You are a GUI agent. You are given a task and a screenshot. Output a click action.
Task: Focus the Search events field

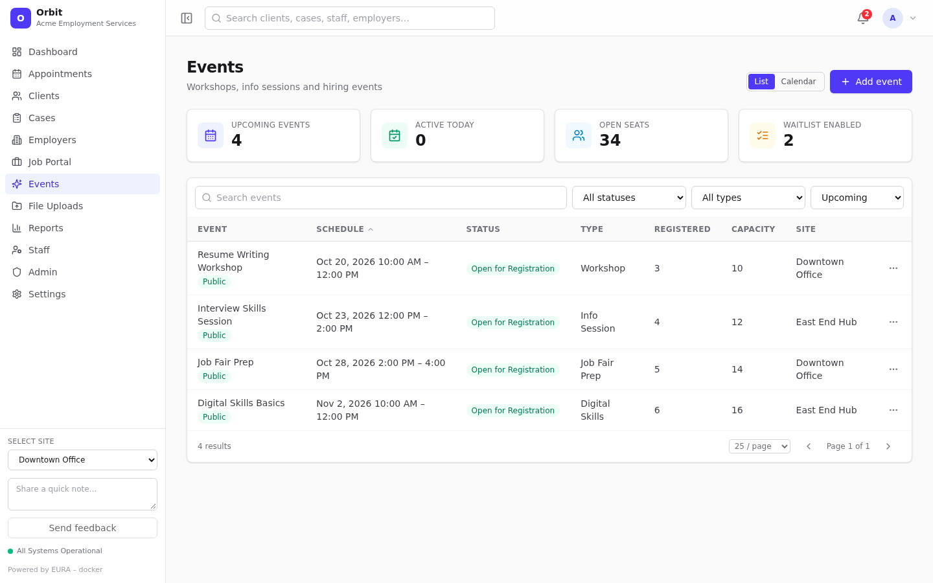pyautogui.click(x=381, y=198)
